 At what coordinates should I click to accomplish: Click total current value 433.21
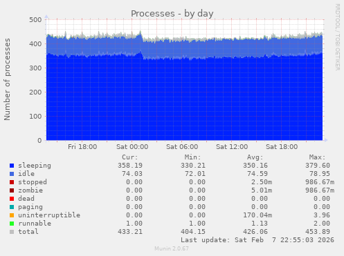130,232
